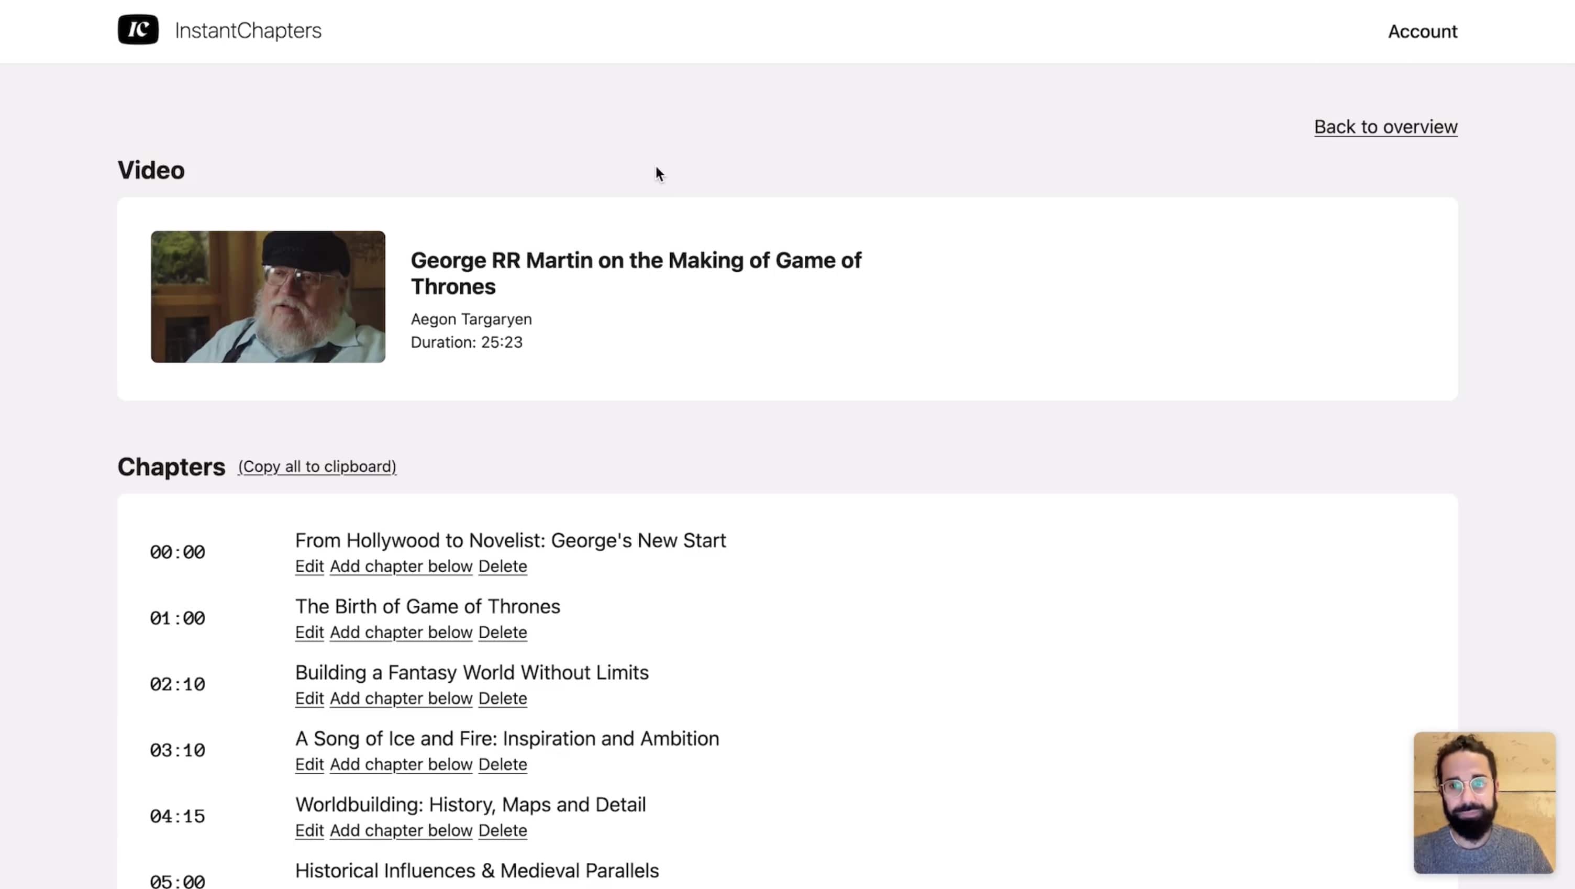Delete 'Worldbuilding: History, Maps and Detail' chapter
The image size is (1575, 889).
click(503, 830)
